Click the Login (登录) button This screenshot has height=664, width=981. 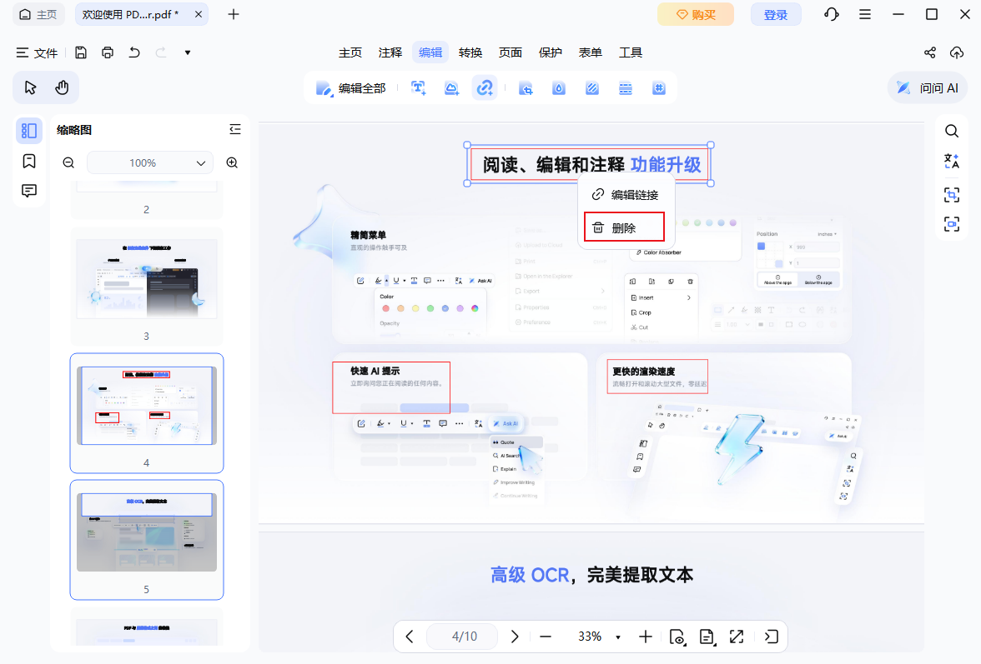(x=776, y=14)
